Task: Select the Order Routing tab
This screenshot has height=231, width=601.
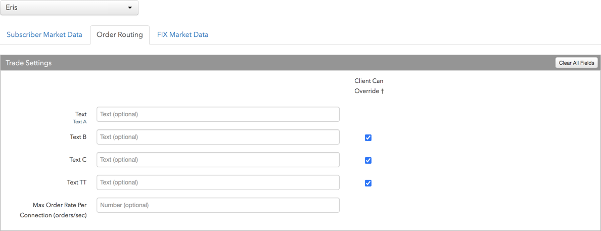Action: pos(120,35)
